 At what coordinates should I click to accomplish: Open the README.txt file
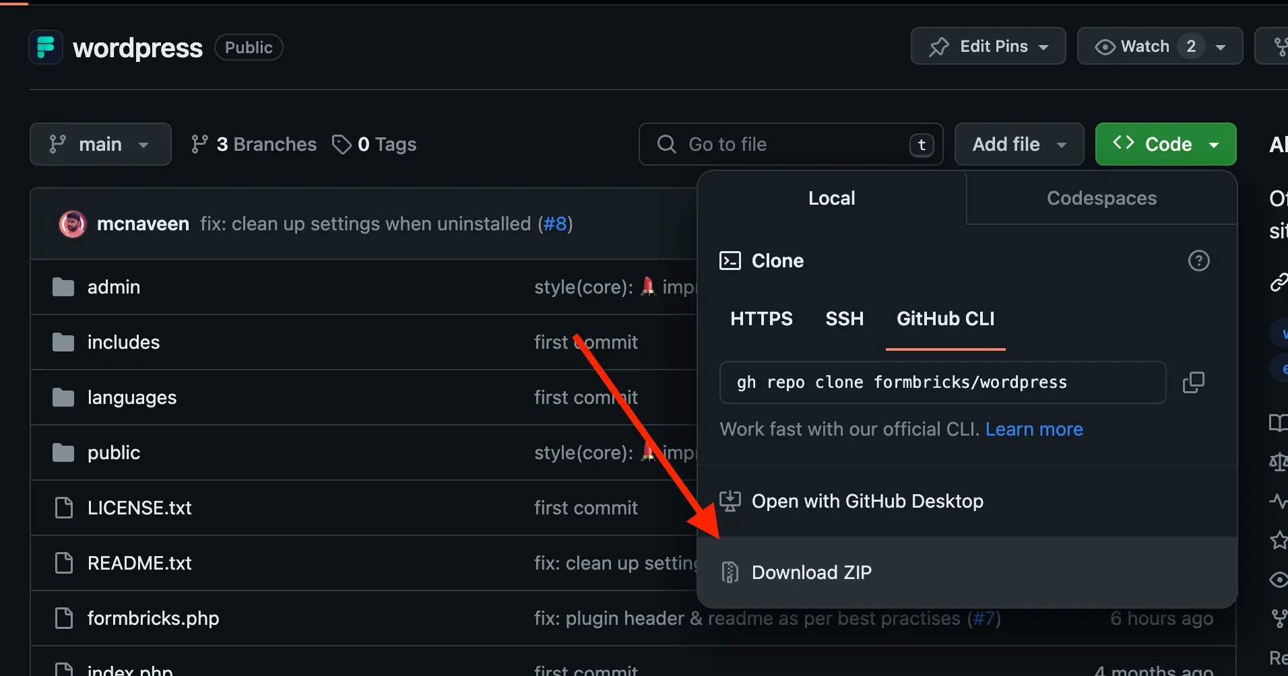click(x=139, y=563)
